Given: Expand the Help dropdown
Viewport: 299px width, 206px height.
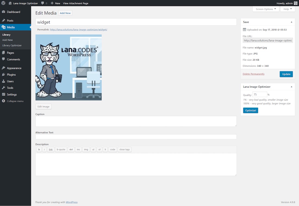Looking at the screenshot, I should pos(288,9).
